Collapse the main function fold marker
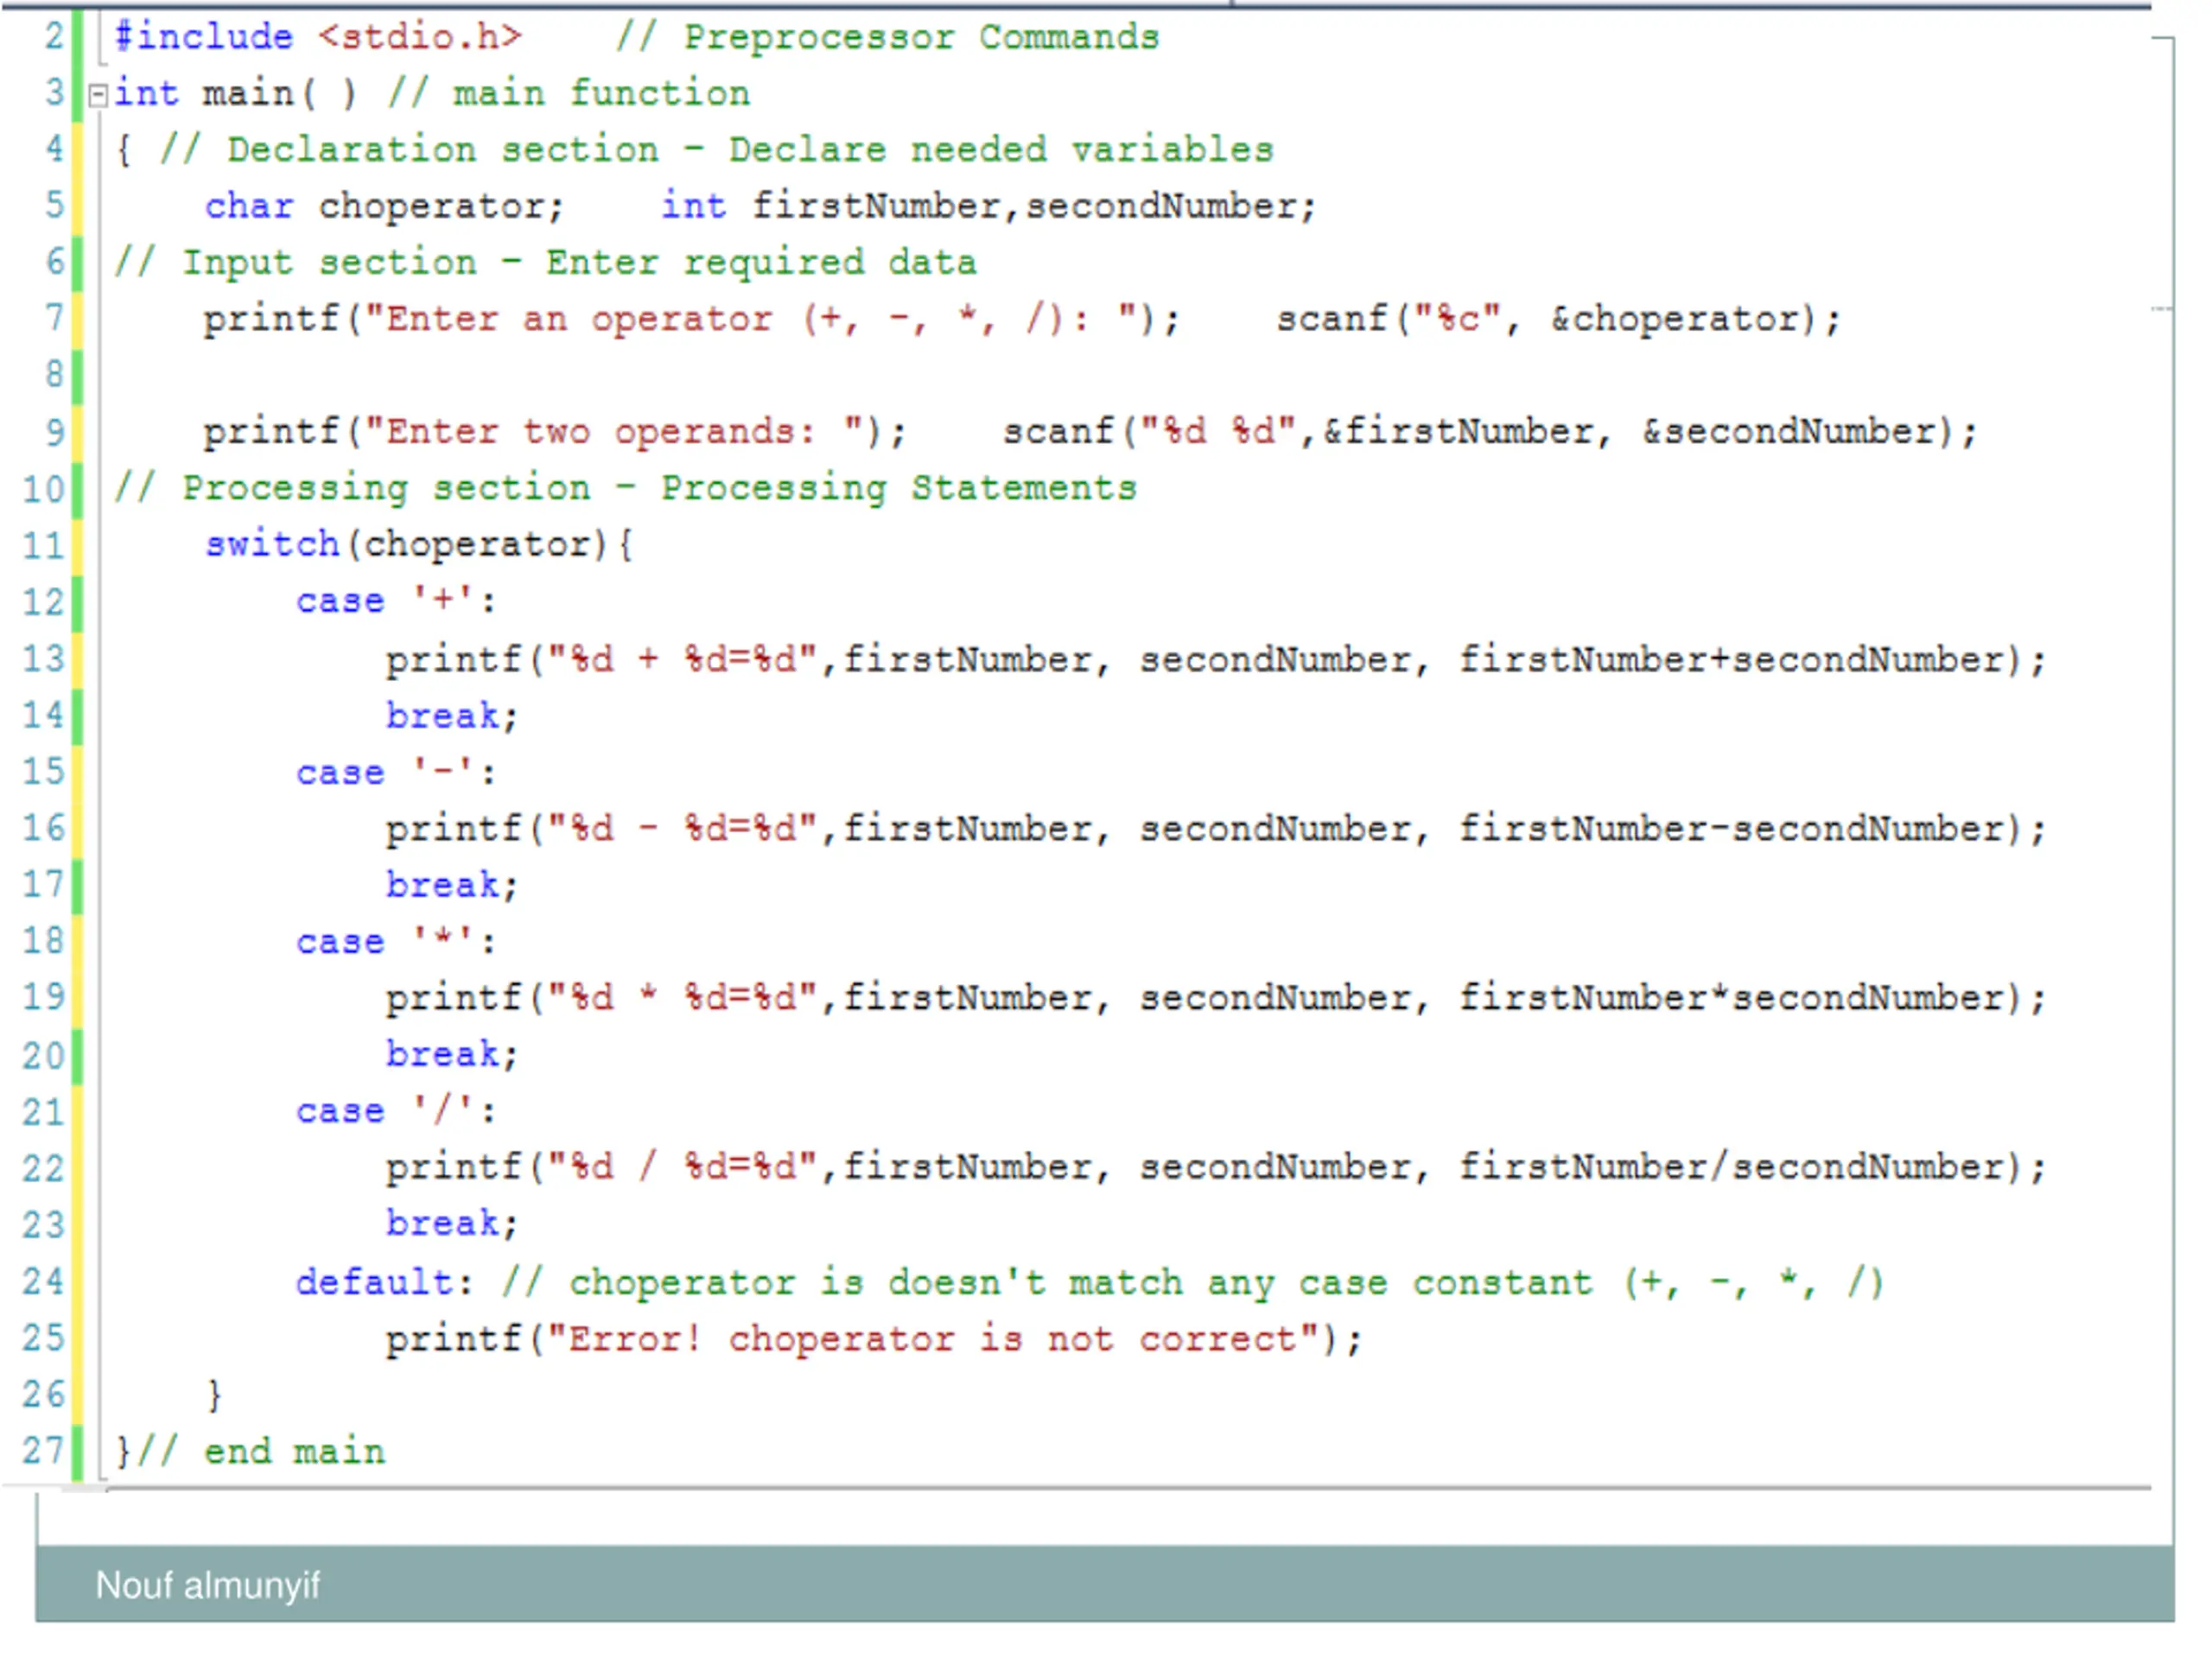 pyautogui.click(x=98, y=96)
